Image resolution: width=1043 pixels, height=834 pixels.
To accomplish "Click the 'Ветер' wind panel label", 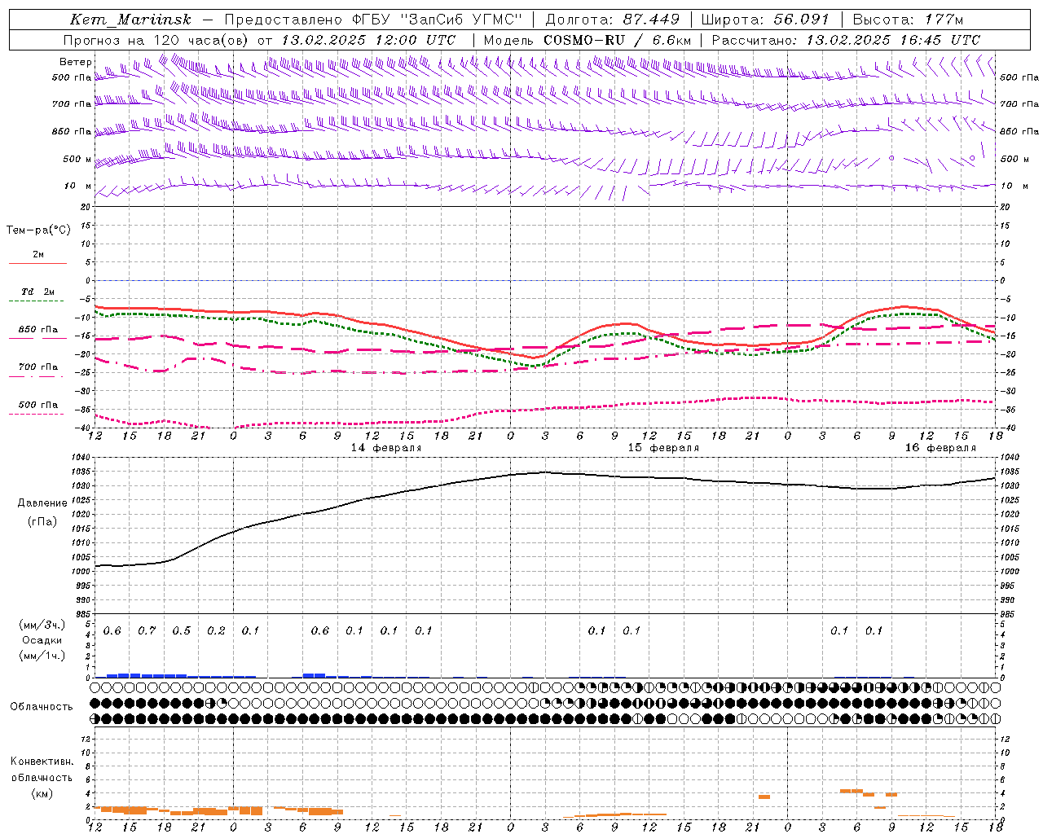I will (x=75, y=62).
